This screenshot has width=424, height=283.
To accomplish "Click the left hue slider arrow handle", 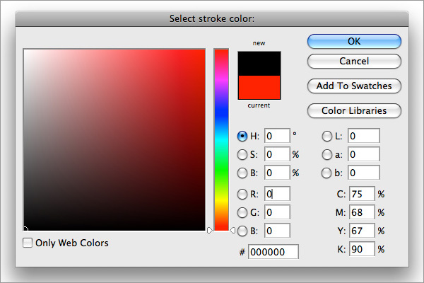I will (210, 230).
